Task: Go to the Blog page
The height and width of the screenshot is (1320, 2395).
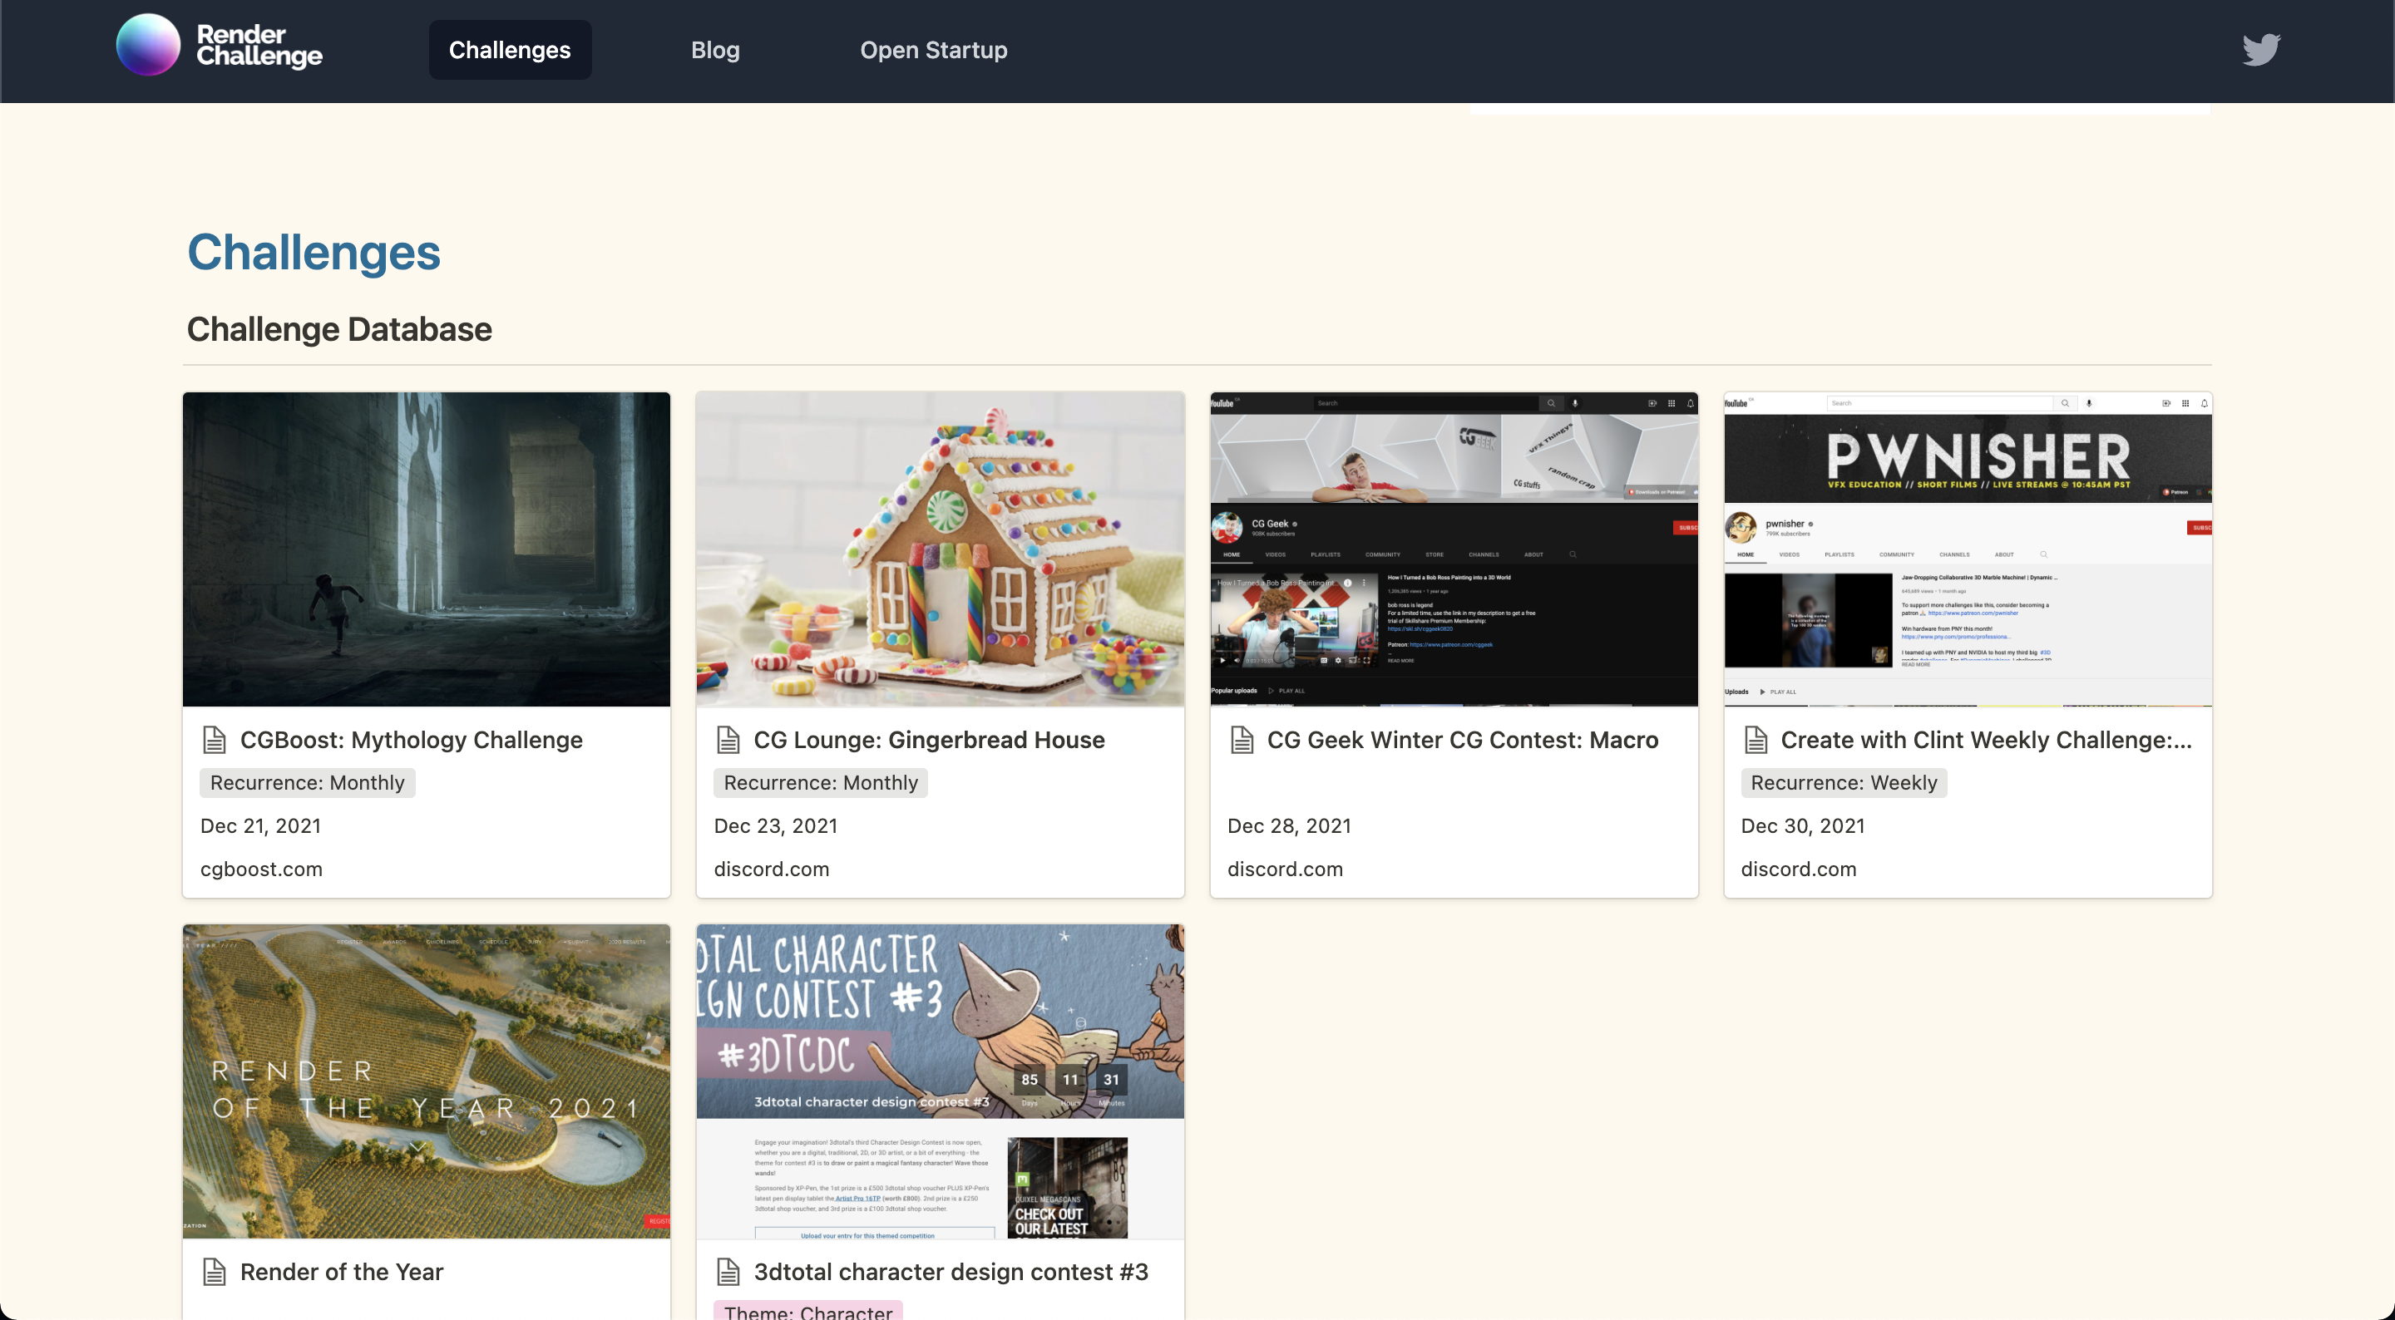Action: 715,49
